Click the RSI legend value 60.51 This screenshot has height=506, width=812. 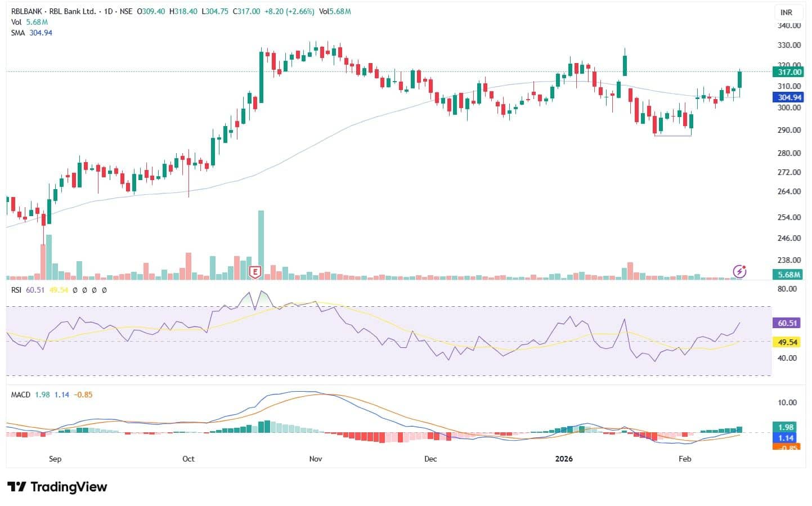(35, 290)
